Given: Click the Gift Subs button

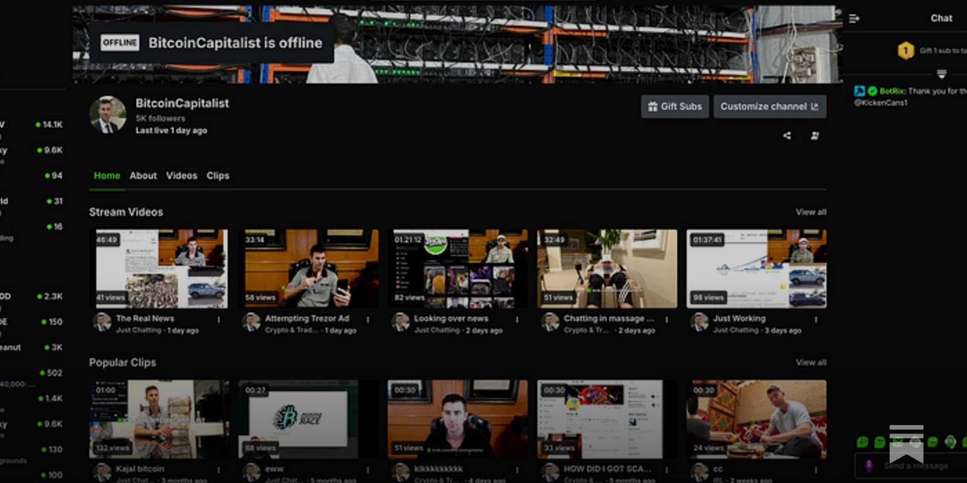Looking at the screenshot, I should (x=674, y=106).
